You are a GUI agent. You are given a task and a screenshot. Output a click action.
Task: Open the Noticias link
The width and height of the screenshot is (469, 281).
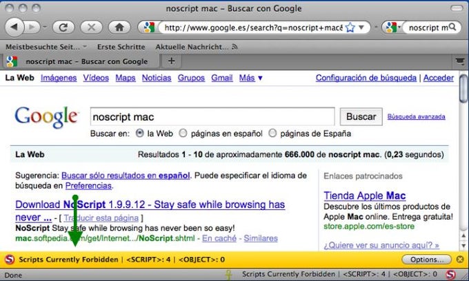click(x=157, y=78)
